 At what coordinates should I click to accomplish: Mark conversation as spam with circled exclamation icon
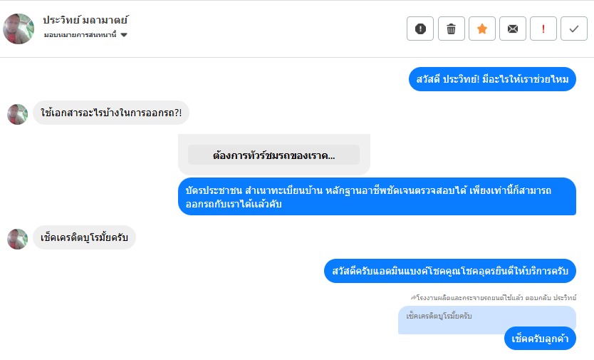pos(420,29)
